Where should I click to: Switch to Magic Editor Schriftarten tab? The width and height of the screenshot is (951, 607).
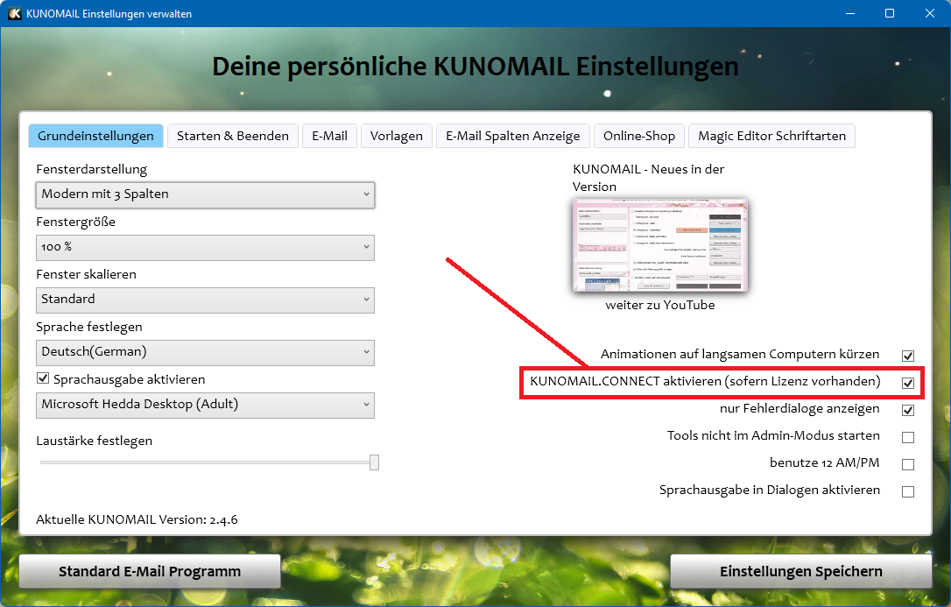[x=772, y=136]
